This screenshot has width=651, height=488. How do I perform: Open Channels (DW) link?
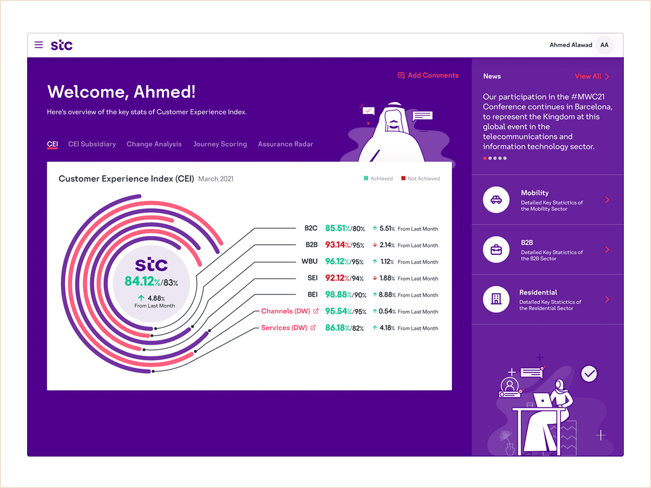click(x=285, y=311)
